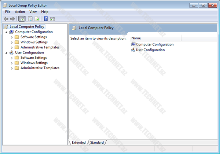The image size is (220, 154).
Task: Click the Forward arrow toolbar icon
Action: coord(12,19)
